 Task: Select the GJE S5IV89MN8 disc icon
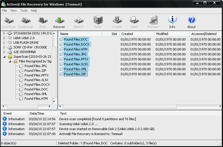[x=10, y=52]
